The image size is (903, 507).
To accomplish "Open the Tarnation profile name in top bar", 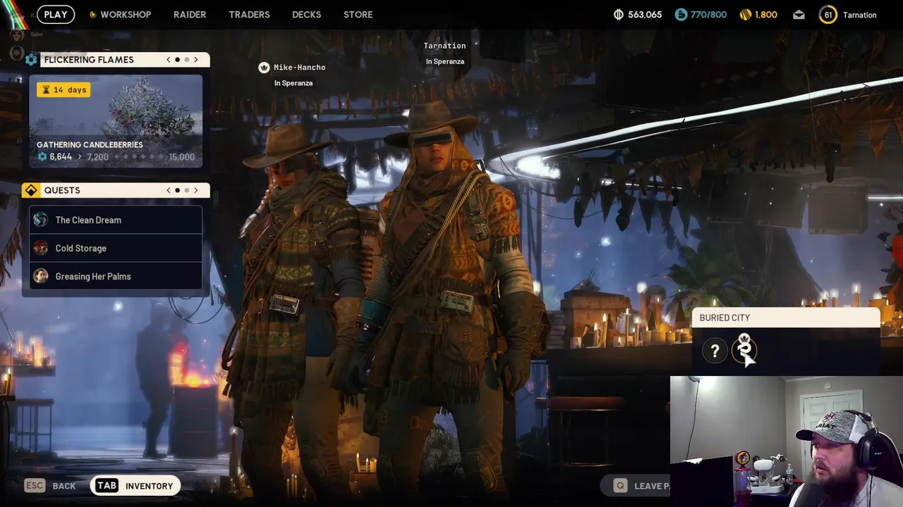I will pos(859,15).
